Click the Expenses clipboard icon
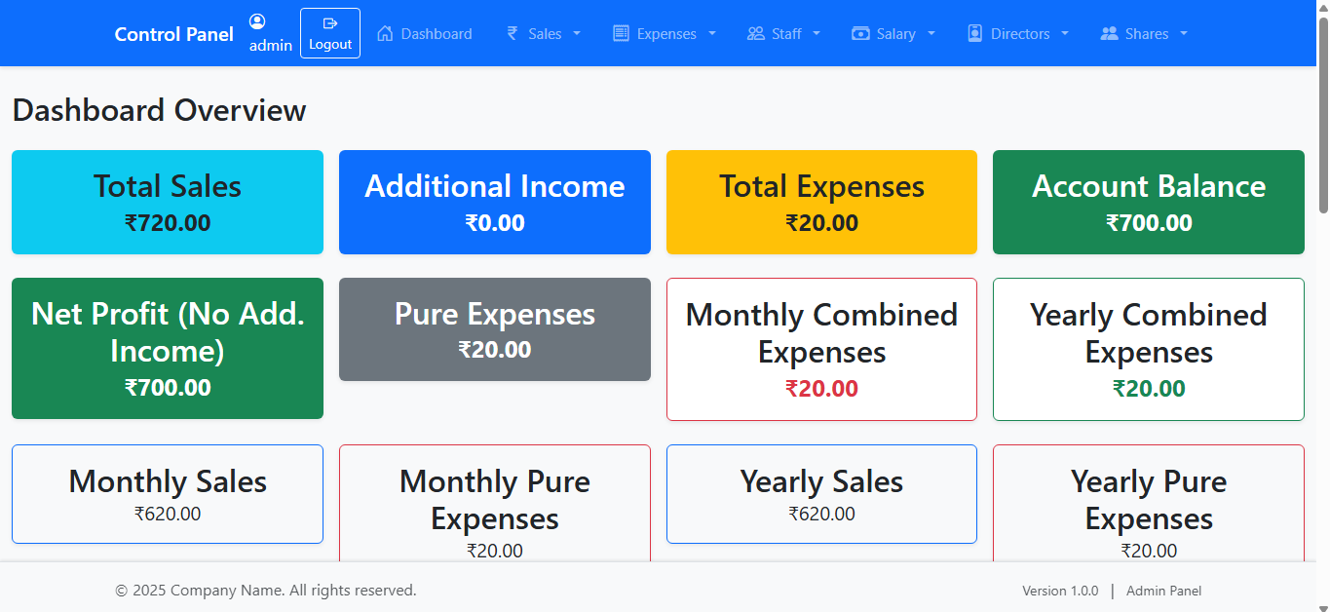This screenshot has width=1330, height=612. (x=620, y=32)
